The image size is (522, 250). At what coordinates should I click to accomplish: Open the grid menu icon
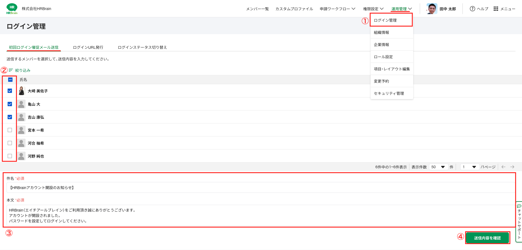[x=496, y=9]
